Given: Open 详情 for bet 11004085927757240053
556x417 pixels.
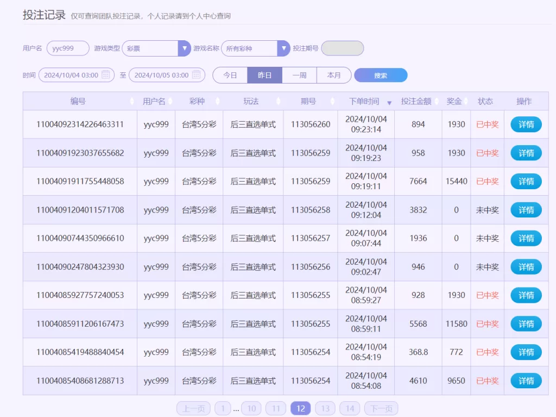Looking at the screenshot, I should pos(526,295).
